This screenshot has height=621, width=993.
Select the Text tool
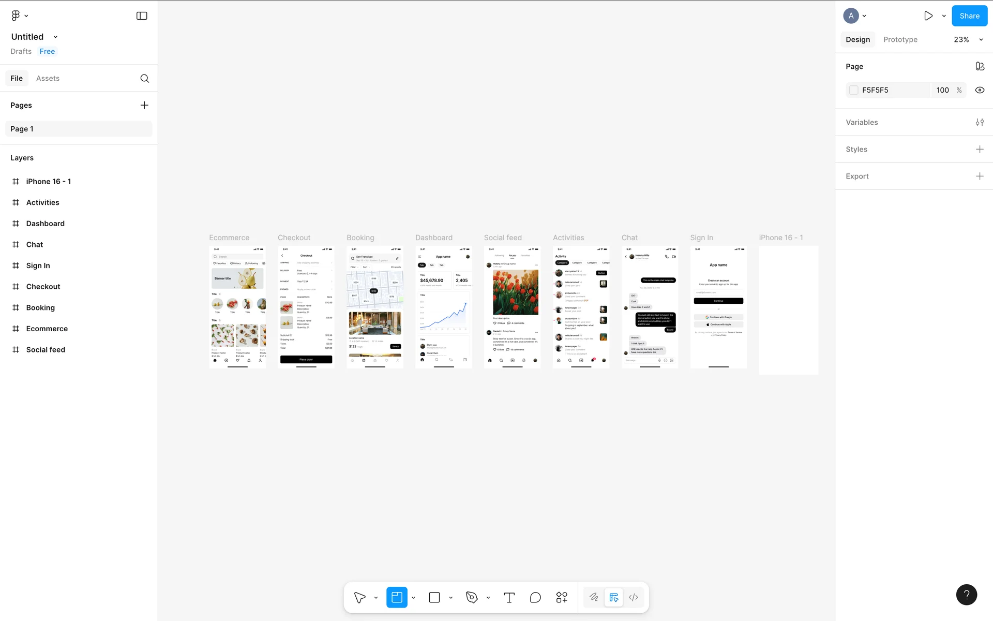(509, 598)
